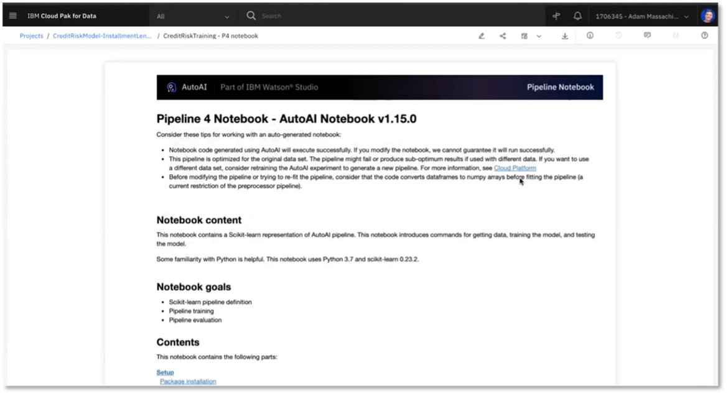Image resolution: width=728 pixels, height=396 pixels.
Task: Open the user profile avatar
Action: pos(707,16)
